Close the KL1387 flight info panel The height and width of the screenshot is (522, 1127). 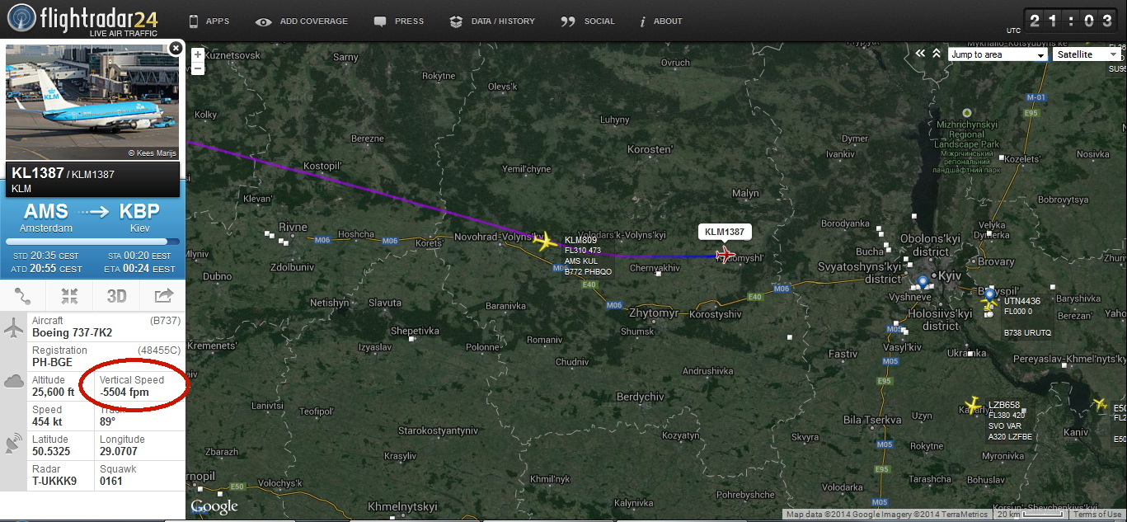(x=175, y=49)
